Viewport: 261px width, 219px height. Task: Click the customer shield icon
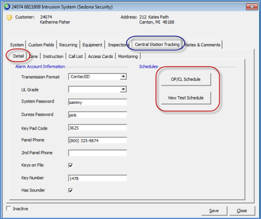[9, 17]
